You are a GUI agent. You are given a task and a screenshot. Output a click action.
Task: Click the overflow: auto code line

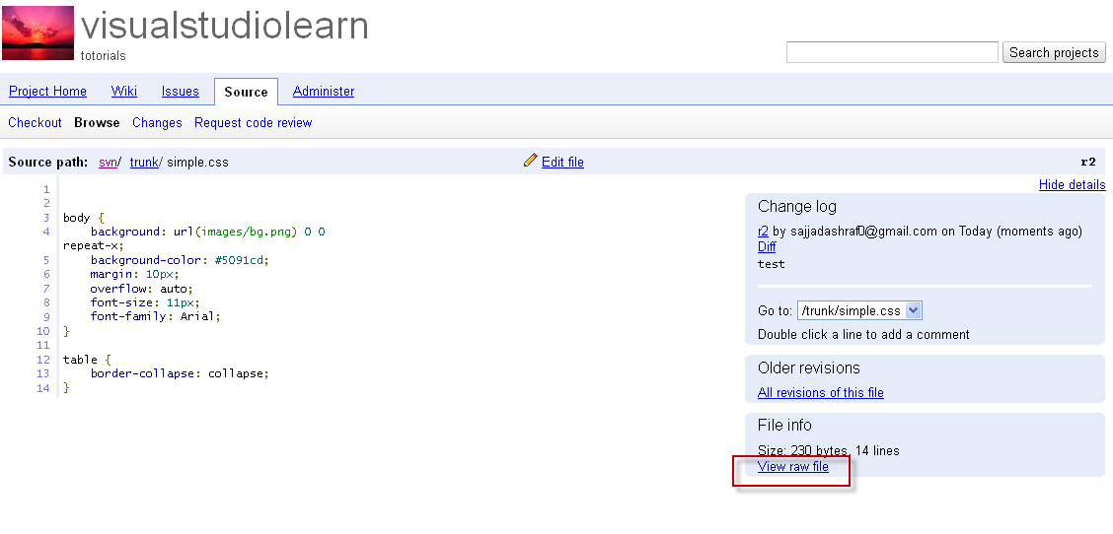[x=141, y=289]
